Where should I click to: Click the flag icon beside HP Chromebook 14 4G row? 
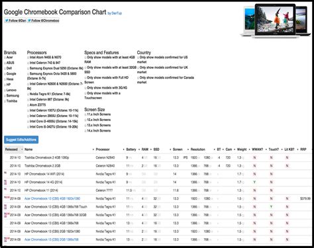pyautogui.click(x=5, y=182)
